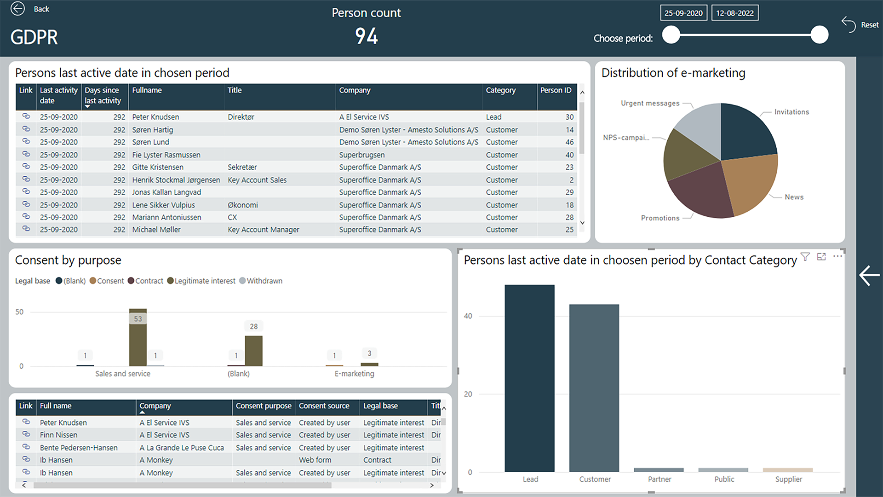
Task: Click the Back arrow icon
Action: 17,9
